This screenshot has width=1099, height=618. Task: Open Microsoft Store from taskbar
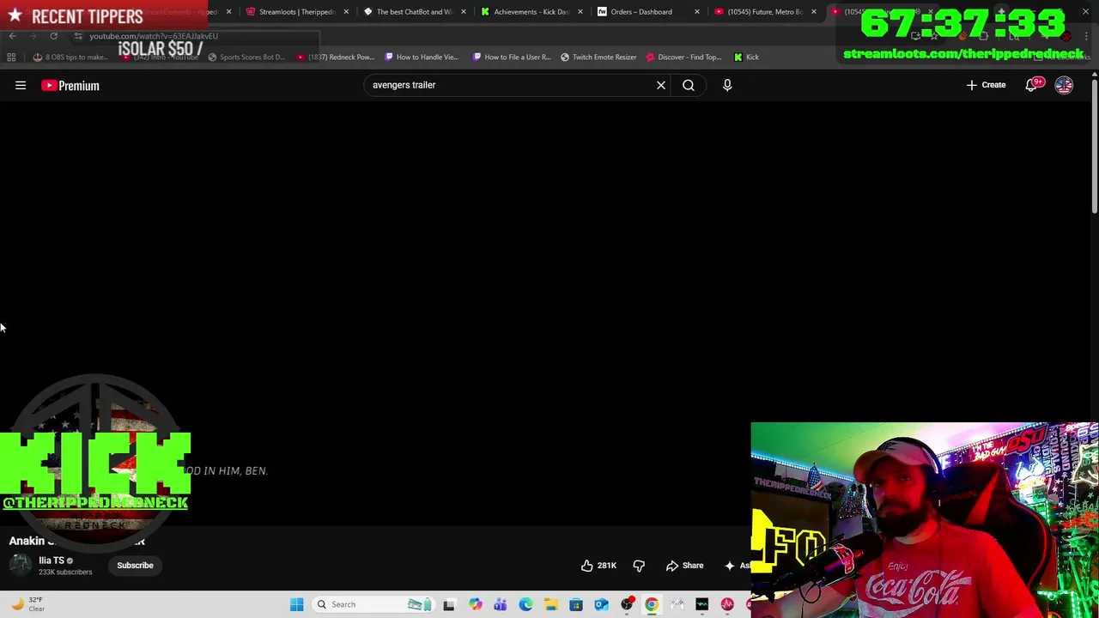tap(576, 604)
